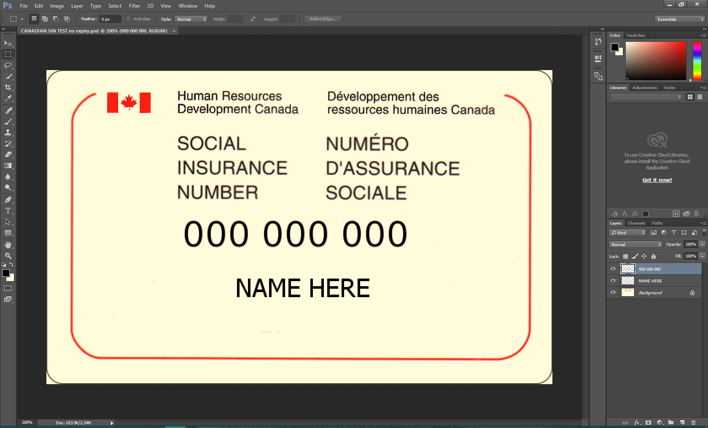This screenshot has height=428, width=708.
Task: Pick a color from the color picker gradient
Action: click(x=656, y=61)
